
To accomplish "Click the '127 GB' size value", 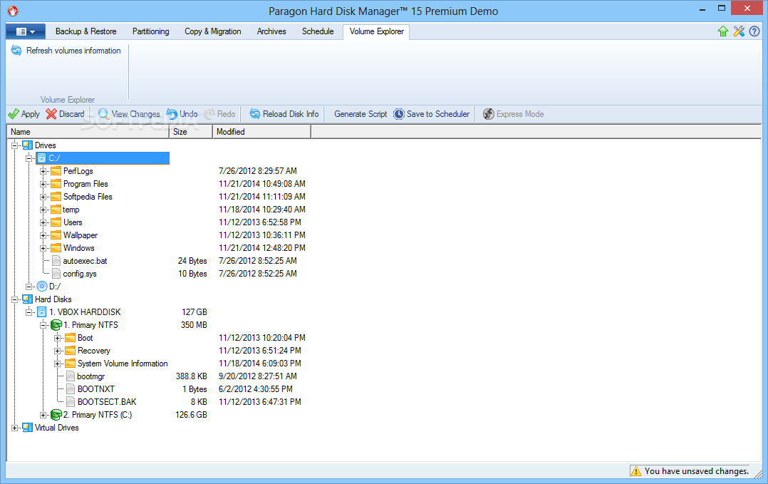I will point(194,312).
